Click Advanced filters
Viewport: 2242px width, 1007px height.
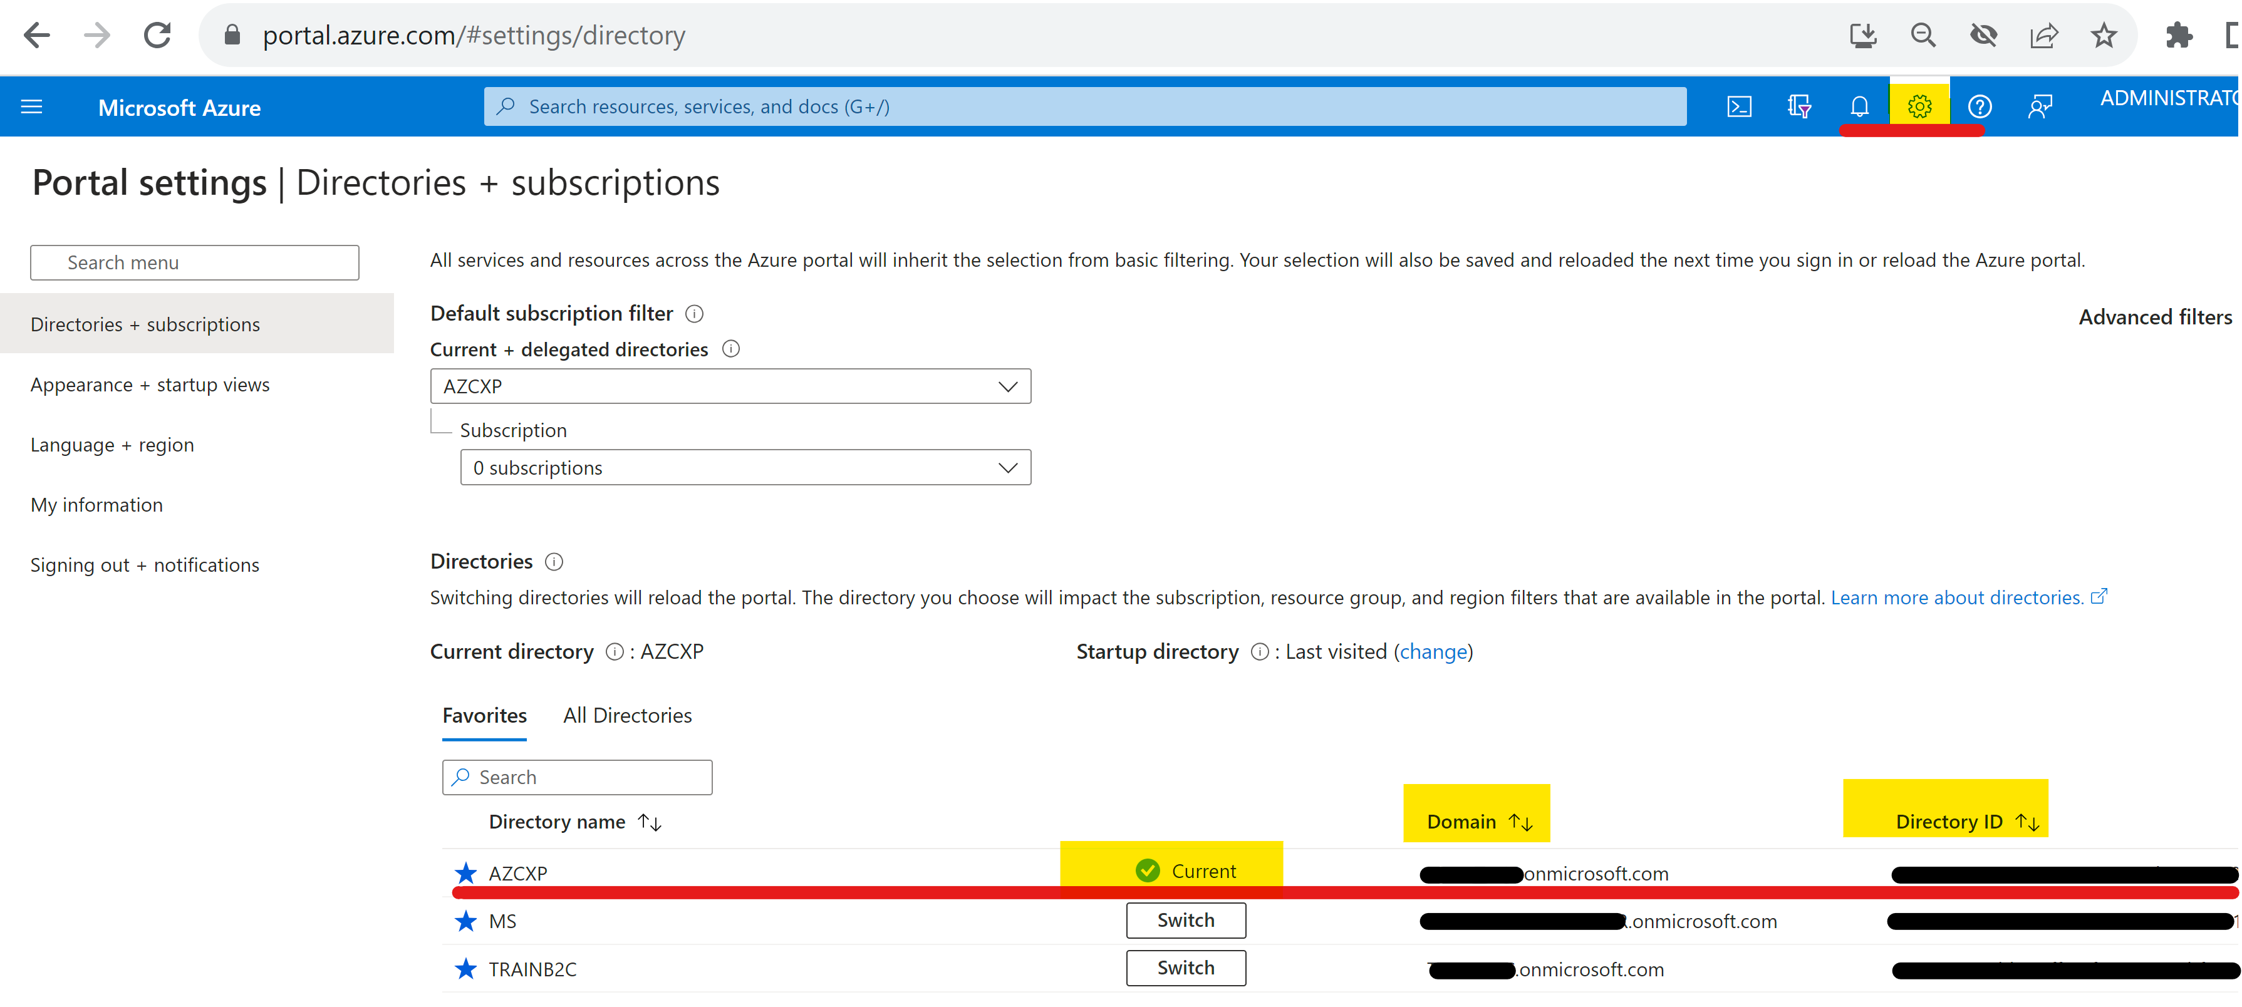tap(2155, 318)
